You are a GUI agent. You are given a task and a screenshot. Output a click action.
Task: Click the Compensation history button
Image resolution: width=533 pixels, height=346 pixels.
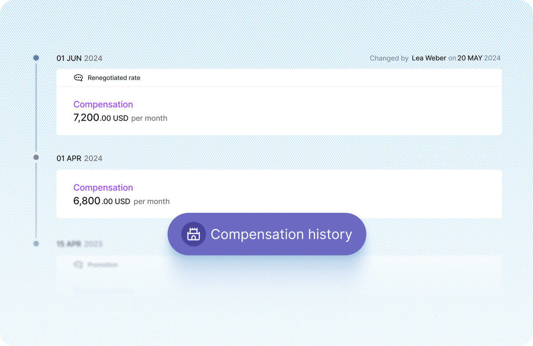[x=266, y=234]
